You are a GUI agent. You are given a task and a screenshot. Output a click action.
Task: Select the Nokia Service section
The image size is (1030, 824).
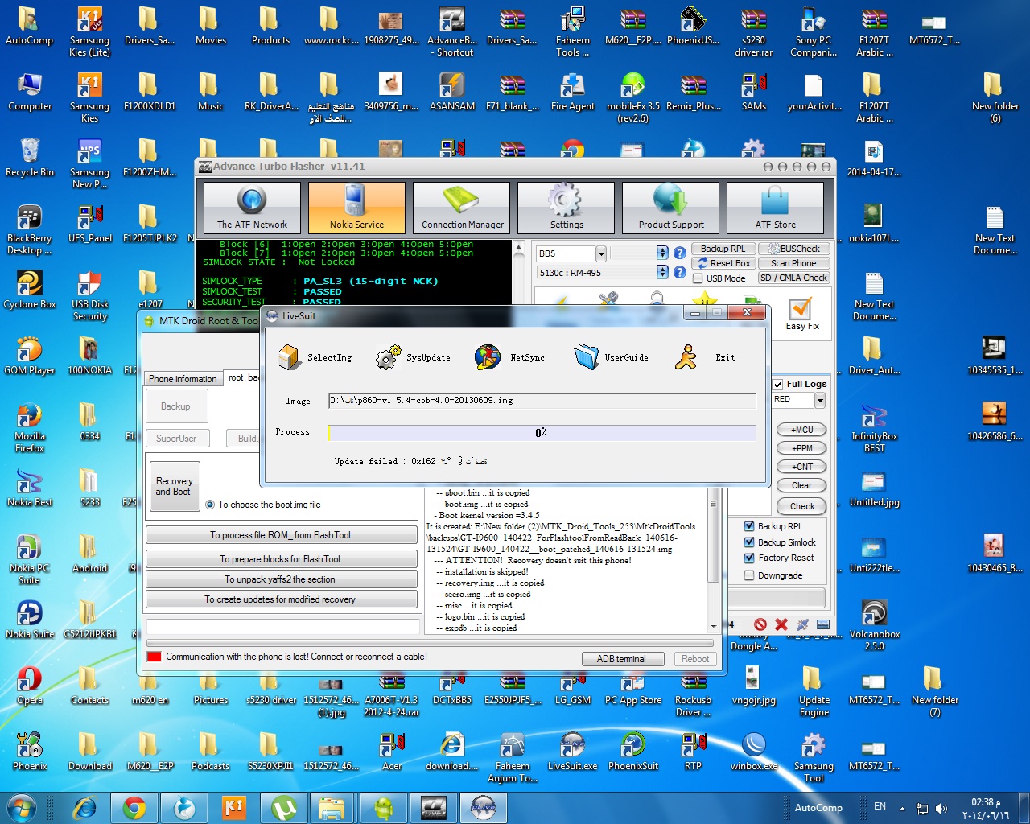(356, 208)
